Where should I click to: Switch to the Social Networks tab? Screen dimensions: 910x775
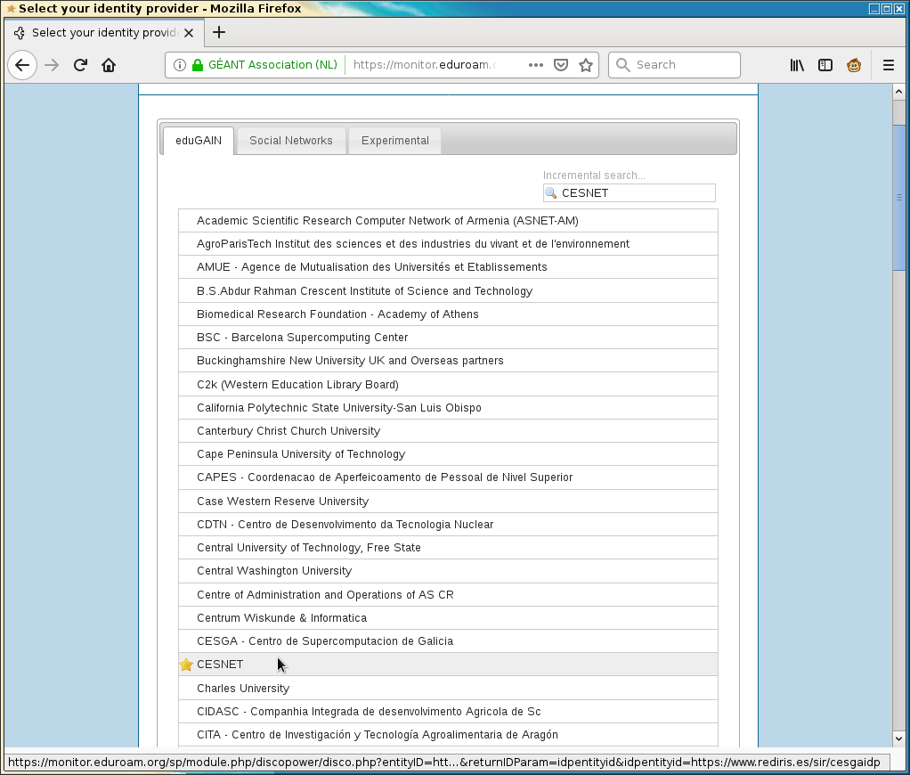pyautogui.click(x=291, y=141)
